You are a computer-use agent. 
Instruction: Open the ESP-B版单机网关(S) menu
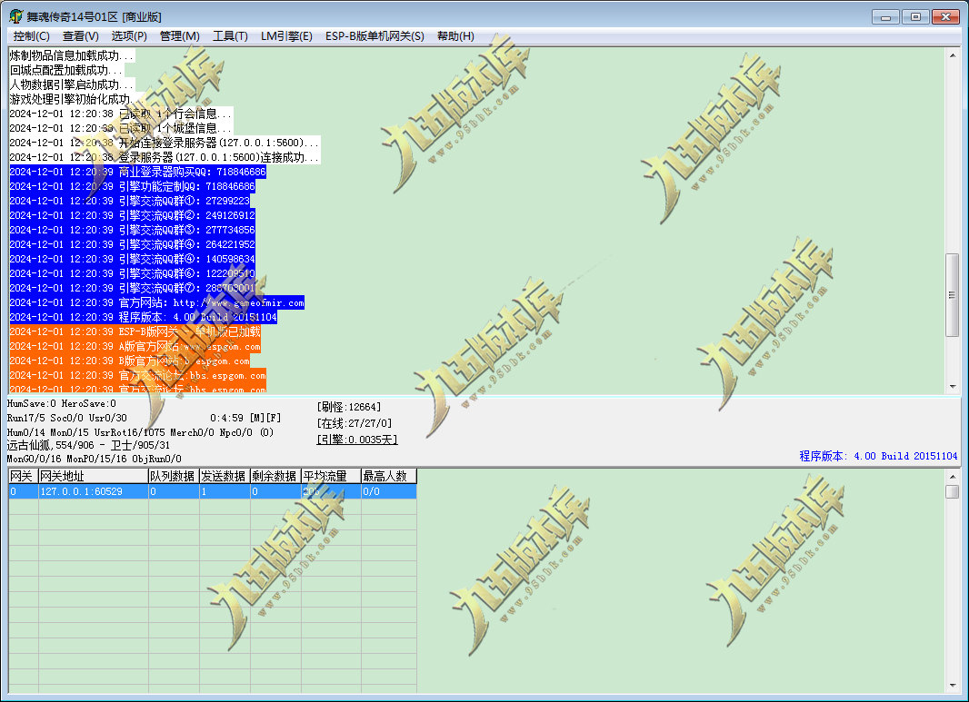tap(375, 36)
